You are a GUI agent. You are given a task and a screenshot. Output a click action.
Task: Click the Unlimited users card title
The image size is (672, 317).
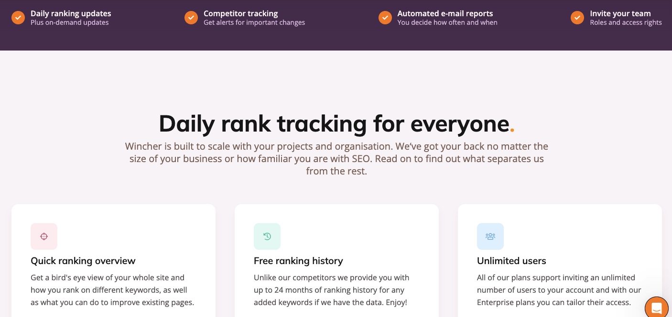(511, 261)
